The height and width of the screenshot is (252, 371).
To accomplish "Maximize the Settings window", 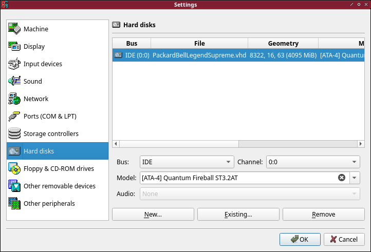I will [359, 5].
